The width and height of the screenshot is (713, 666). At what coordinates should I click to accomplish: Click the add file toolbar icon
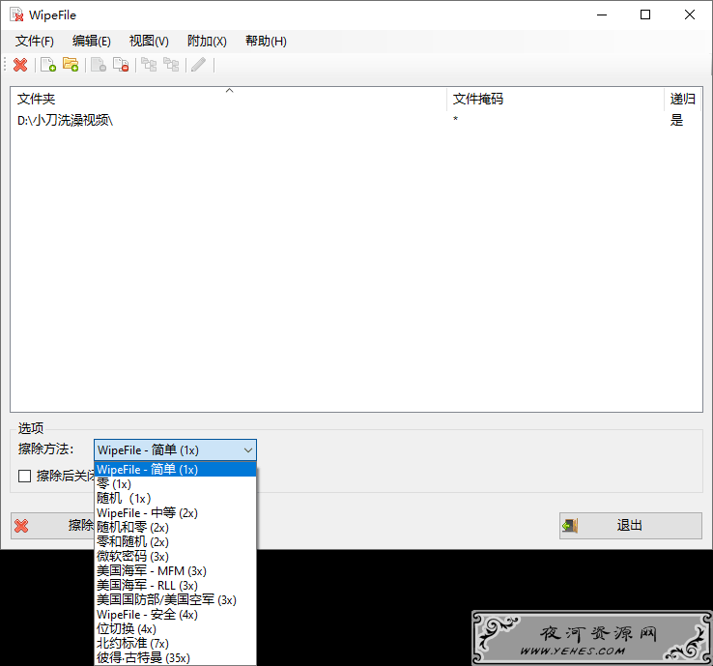coord(48,65)
